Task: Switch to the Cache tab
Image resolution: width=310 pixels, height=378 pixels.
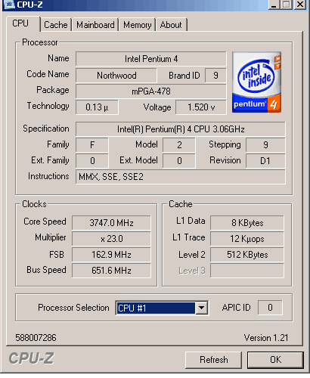Action: [x=56, y=25]
